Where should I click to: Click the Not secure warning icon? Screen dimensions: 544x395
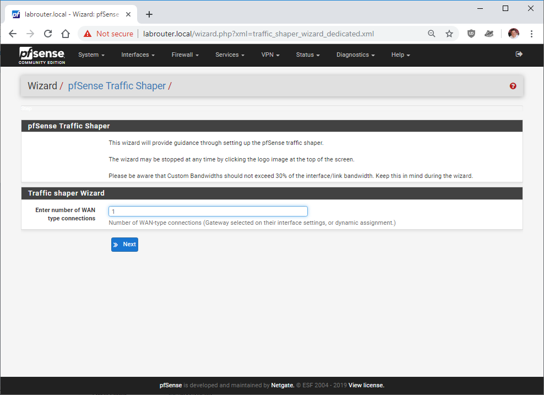[88, 34]
